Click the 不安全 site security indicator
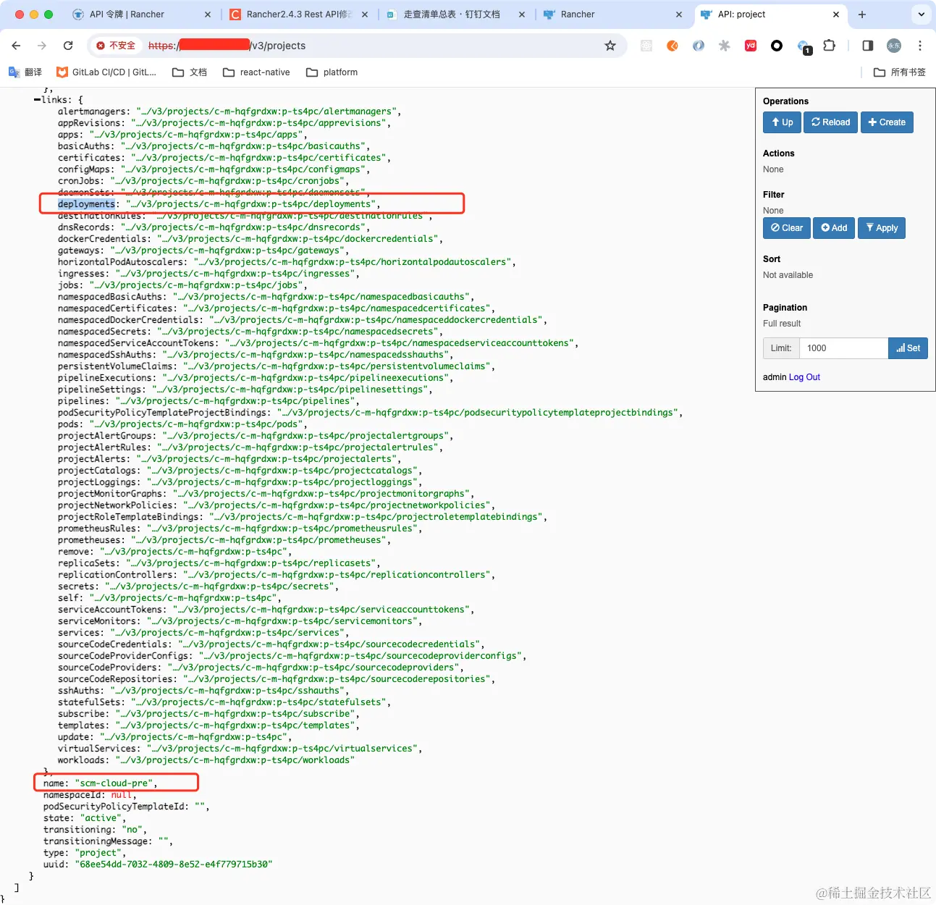Viewport: 936px width, 905px height. (117, 46)
